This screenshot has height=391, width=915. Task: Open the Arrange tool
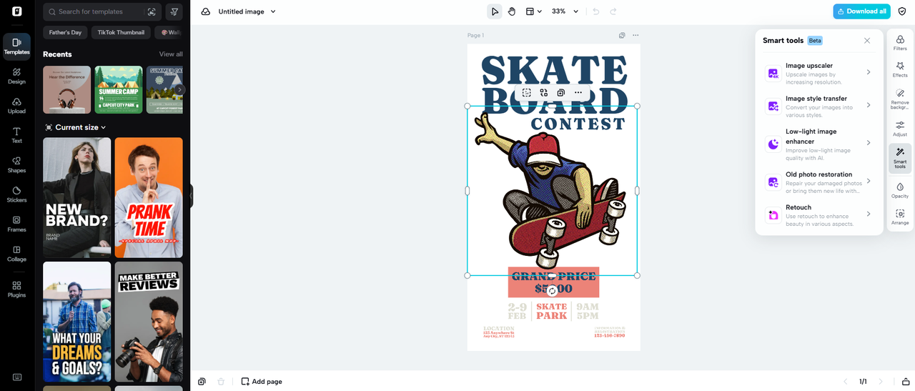pos(900,217)
